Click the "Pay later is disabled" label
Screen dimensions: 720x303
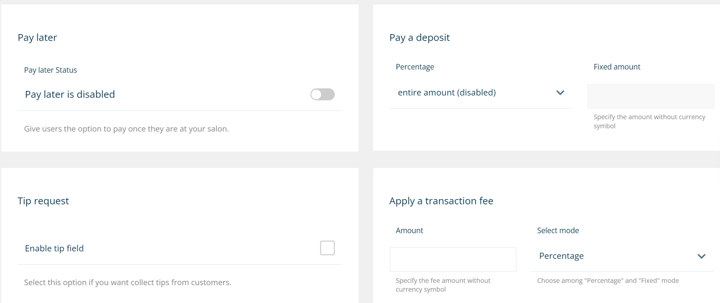70,94
